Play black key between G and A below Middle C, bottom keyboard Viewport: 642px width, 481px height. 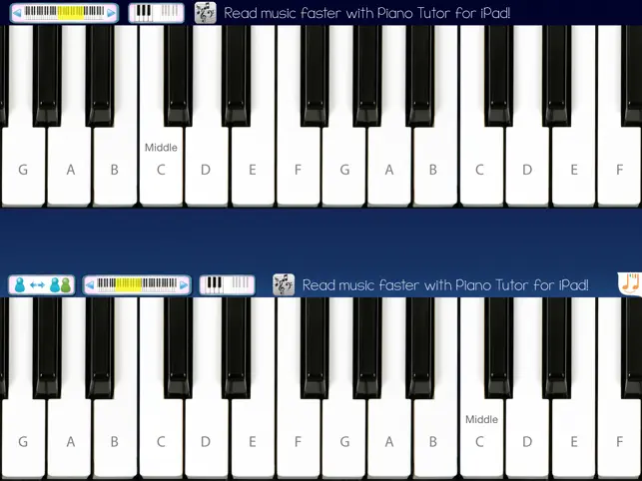(x=367, y=348)
